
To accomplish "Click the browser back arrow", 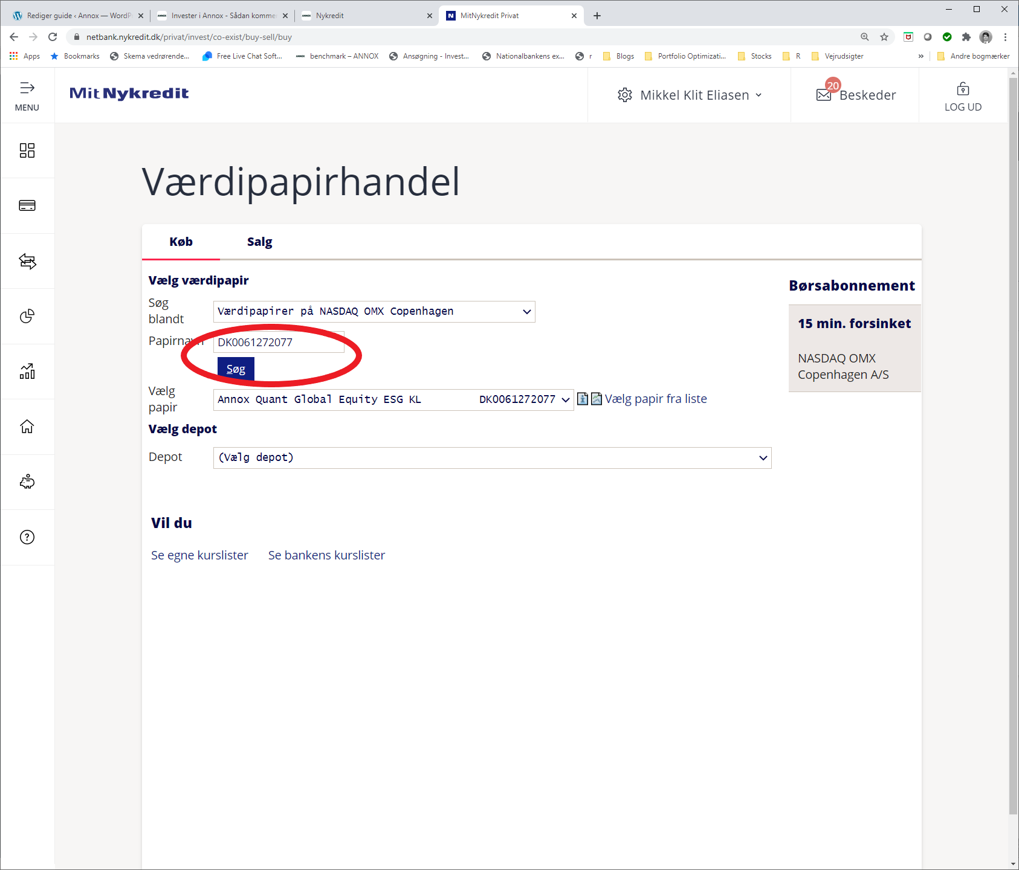I will 14,37.
